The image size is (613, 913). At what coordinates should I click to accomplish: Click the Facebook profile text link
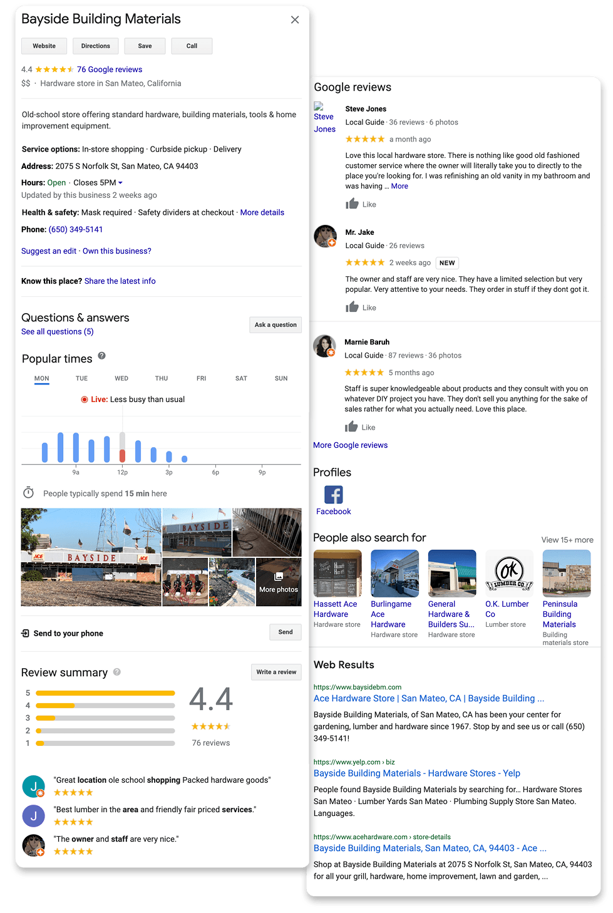pyautogui.click(x=334, y=512)
